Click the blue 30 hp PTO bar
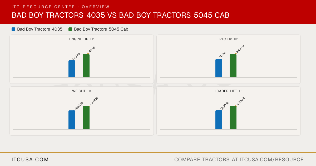 pyautogui.click(x=219, y=68)
